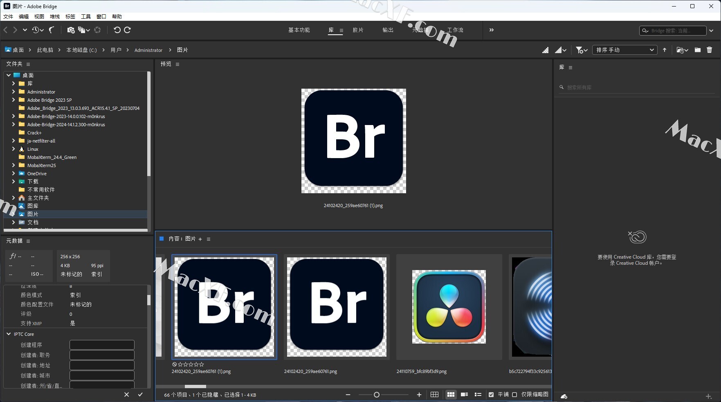Select the MobaXterm25 folder
This screenshot has height=402, width=721.
click(41, 165)
